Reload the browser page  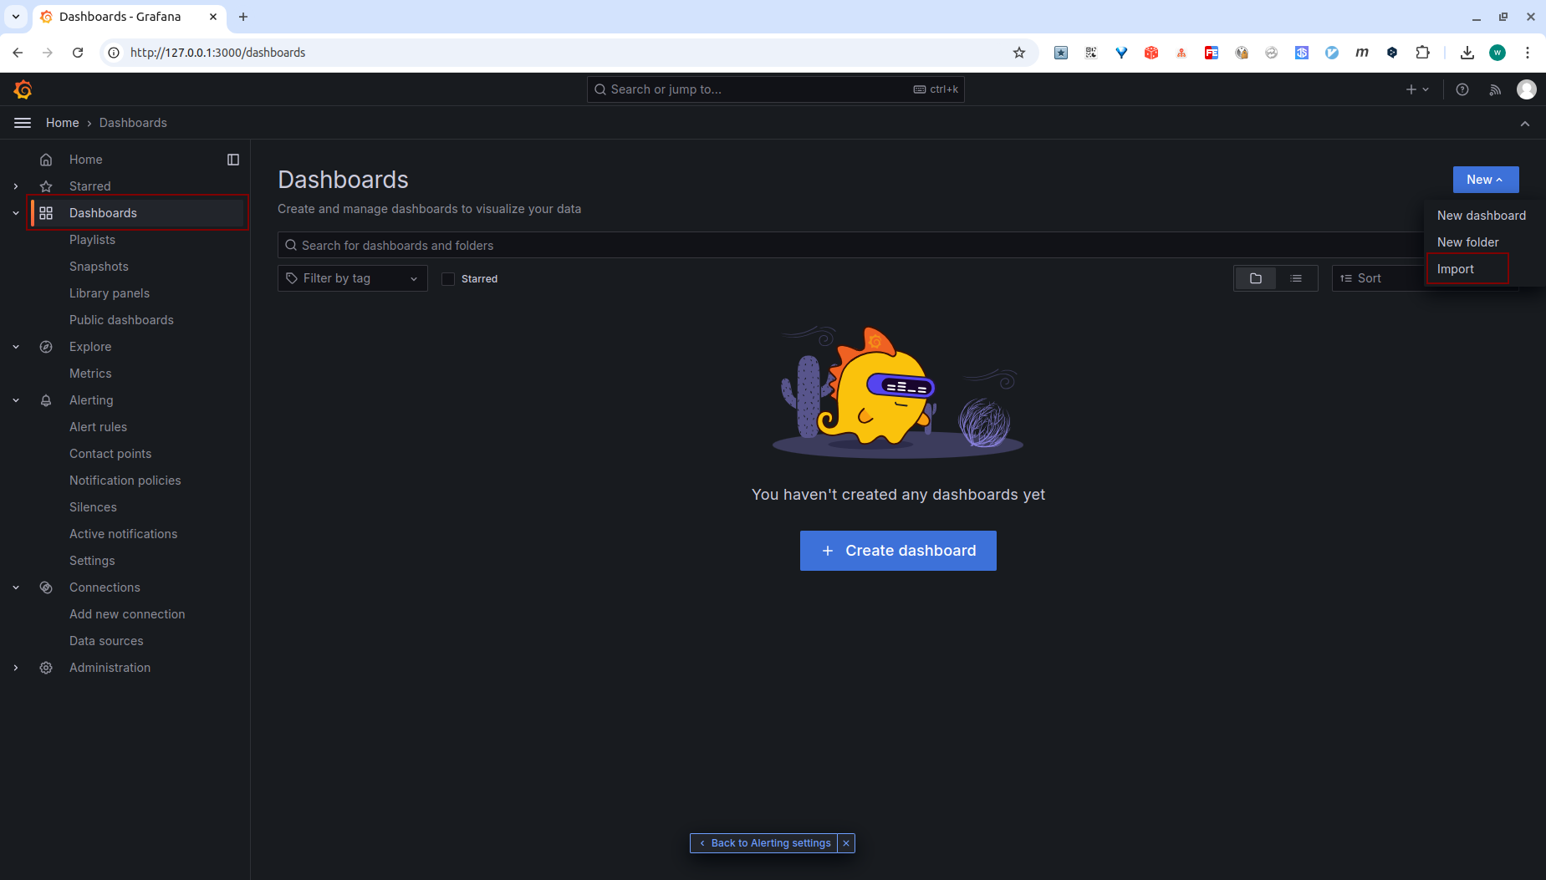(x=78, y=53)
